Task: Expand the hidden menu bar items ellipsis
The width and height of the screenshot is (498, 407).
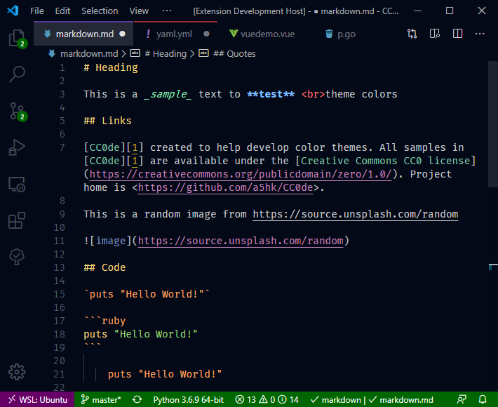Action: point(167,11)
